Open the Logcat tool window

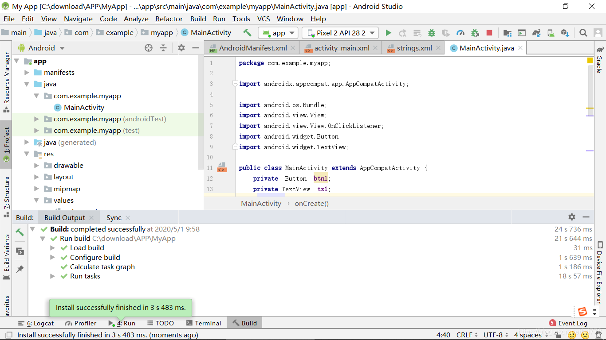[x=36, y=323]
